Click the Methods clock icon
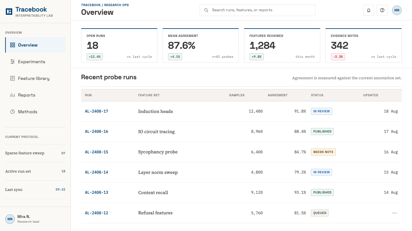412x231 pixels. click(13, 112)
